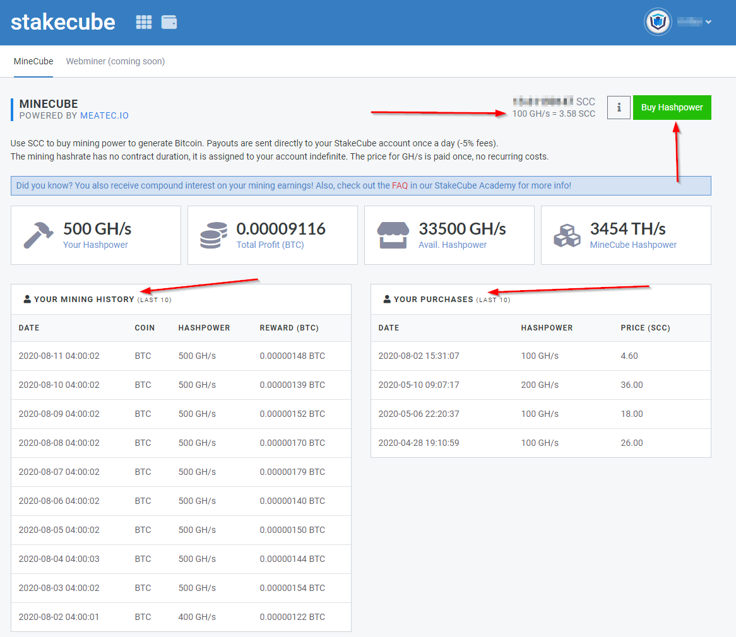736x637 pixels.
Task: Click reward 0.00000179 BTC
Action: click(x=292, y=472)
